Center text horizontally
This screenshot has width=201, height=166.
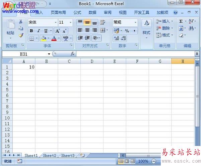[x=87, y=30]
